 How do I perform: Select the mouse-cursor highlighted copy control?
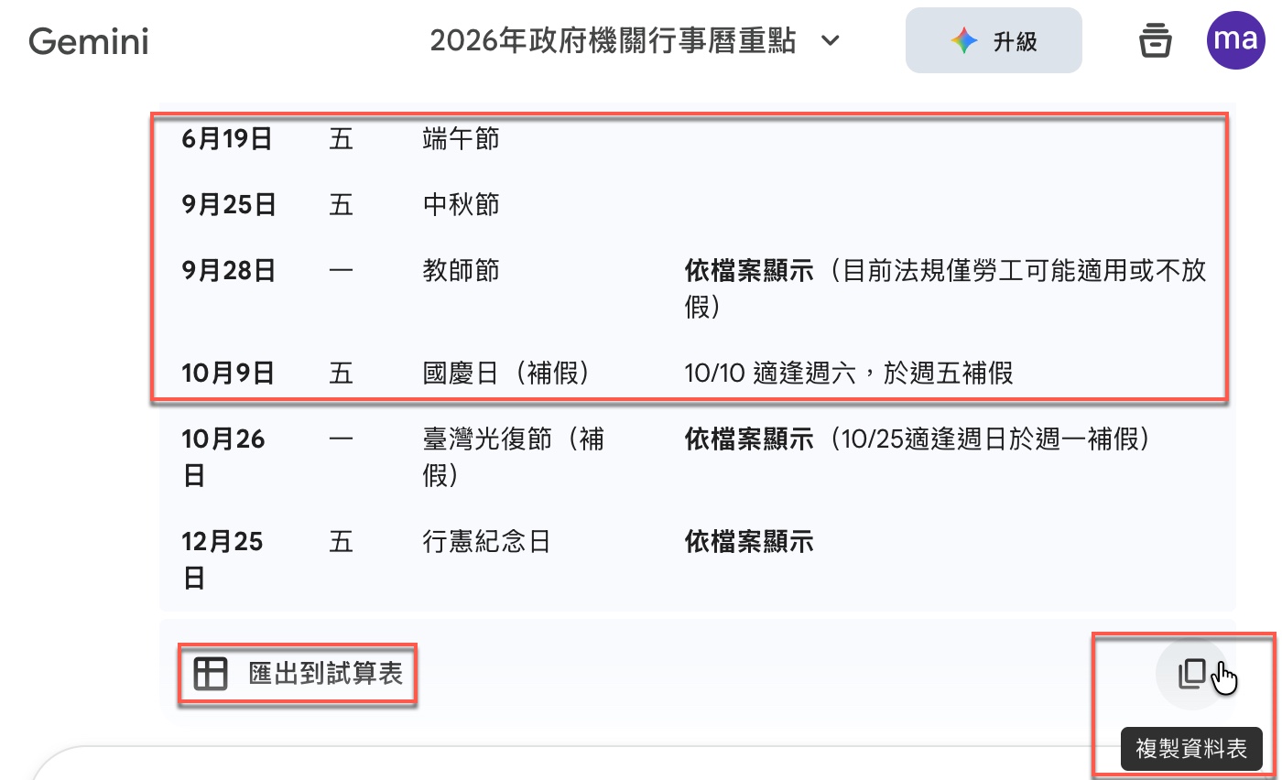point(1190,673)
